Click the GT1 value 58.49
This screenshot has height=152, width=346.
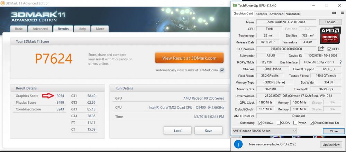pos(91,96)
